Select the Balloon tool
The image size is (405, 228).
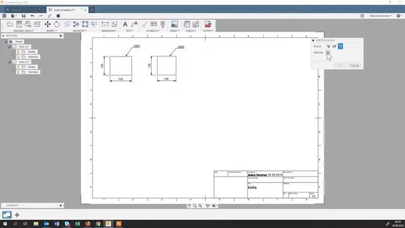tap(196, 24)
